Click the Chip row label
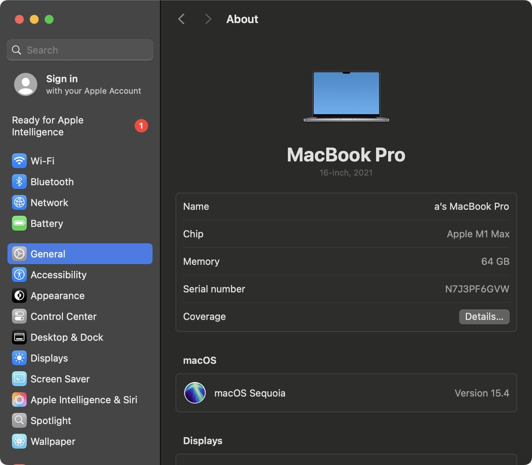532x465 pixels. 193,234
